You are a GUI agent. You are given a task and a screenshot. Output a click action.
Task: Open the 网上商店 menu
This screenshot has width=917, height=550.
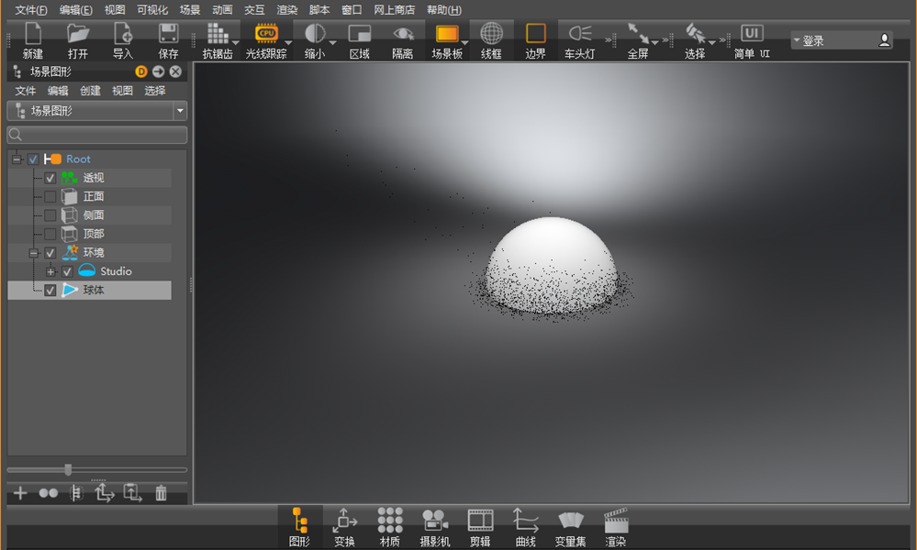394,10
